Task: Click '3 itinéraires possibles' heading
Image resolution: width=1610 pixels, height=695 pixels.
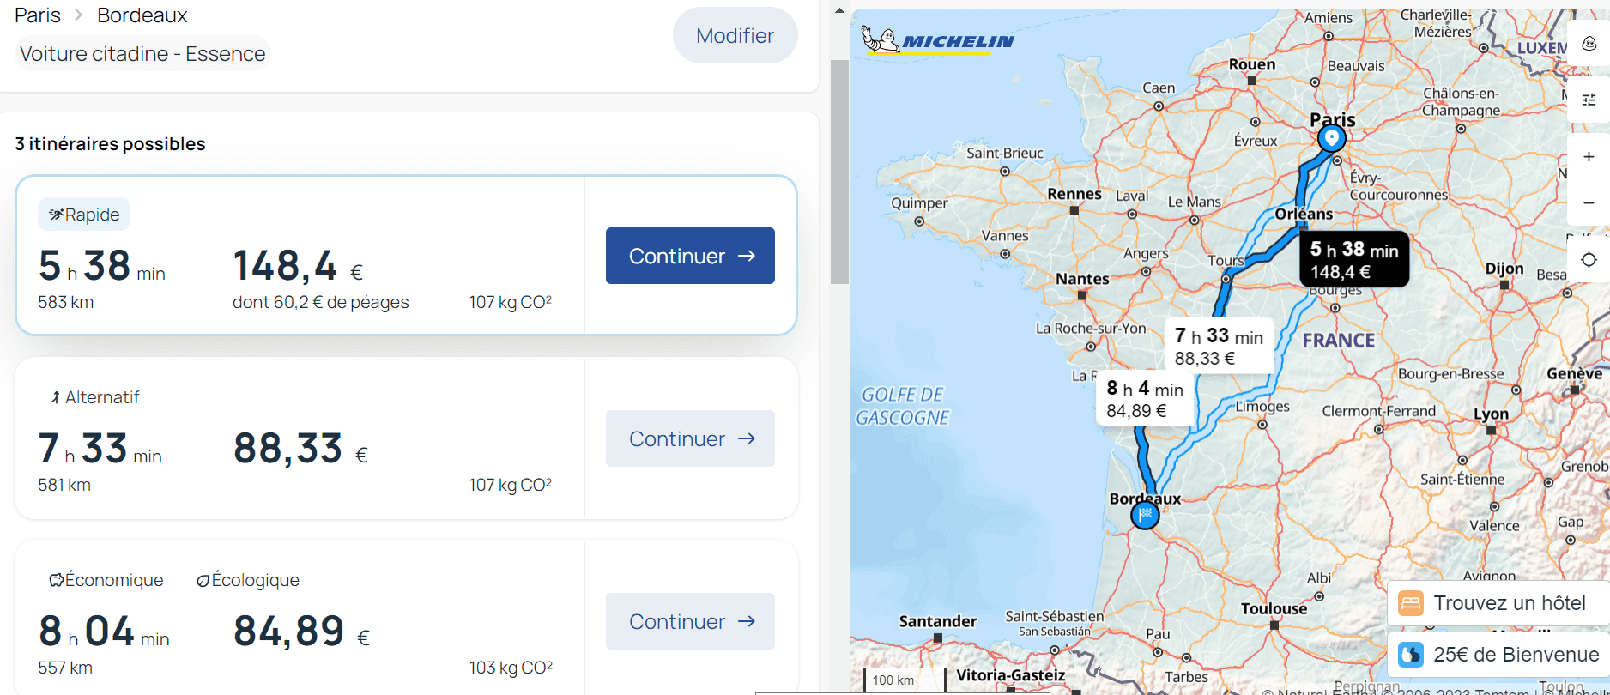Action: tap(110, 143)
